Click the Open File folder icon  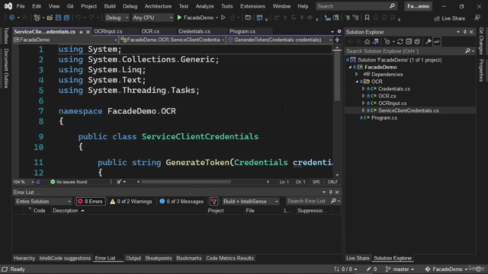(x=50, y=18)
